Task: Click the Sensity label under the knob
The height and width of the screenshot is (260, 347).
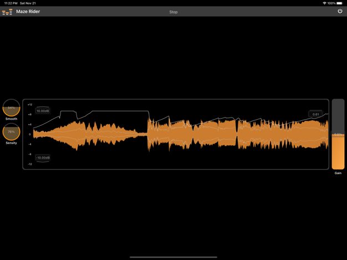Action: [x=11, y=143]
